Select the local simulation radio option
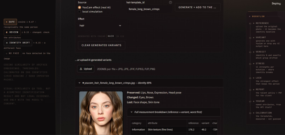Image resolution: width=285 pixels, height=135 pixels. 80,12
